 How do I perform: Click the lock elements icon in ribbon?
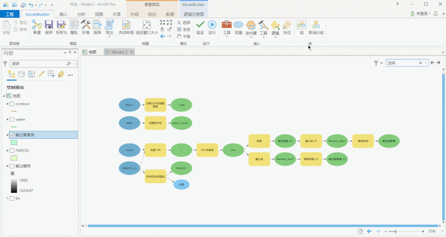point(162,29)
